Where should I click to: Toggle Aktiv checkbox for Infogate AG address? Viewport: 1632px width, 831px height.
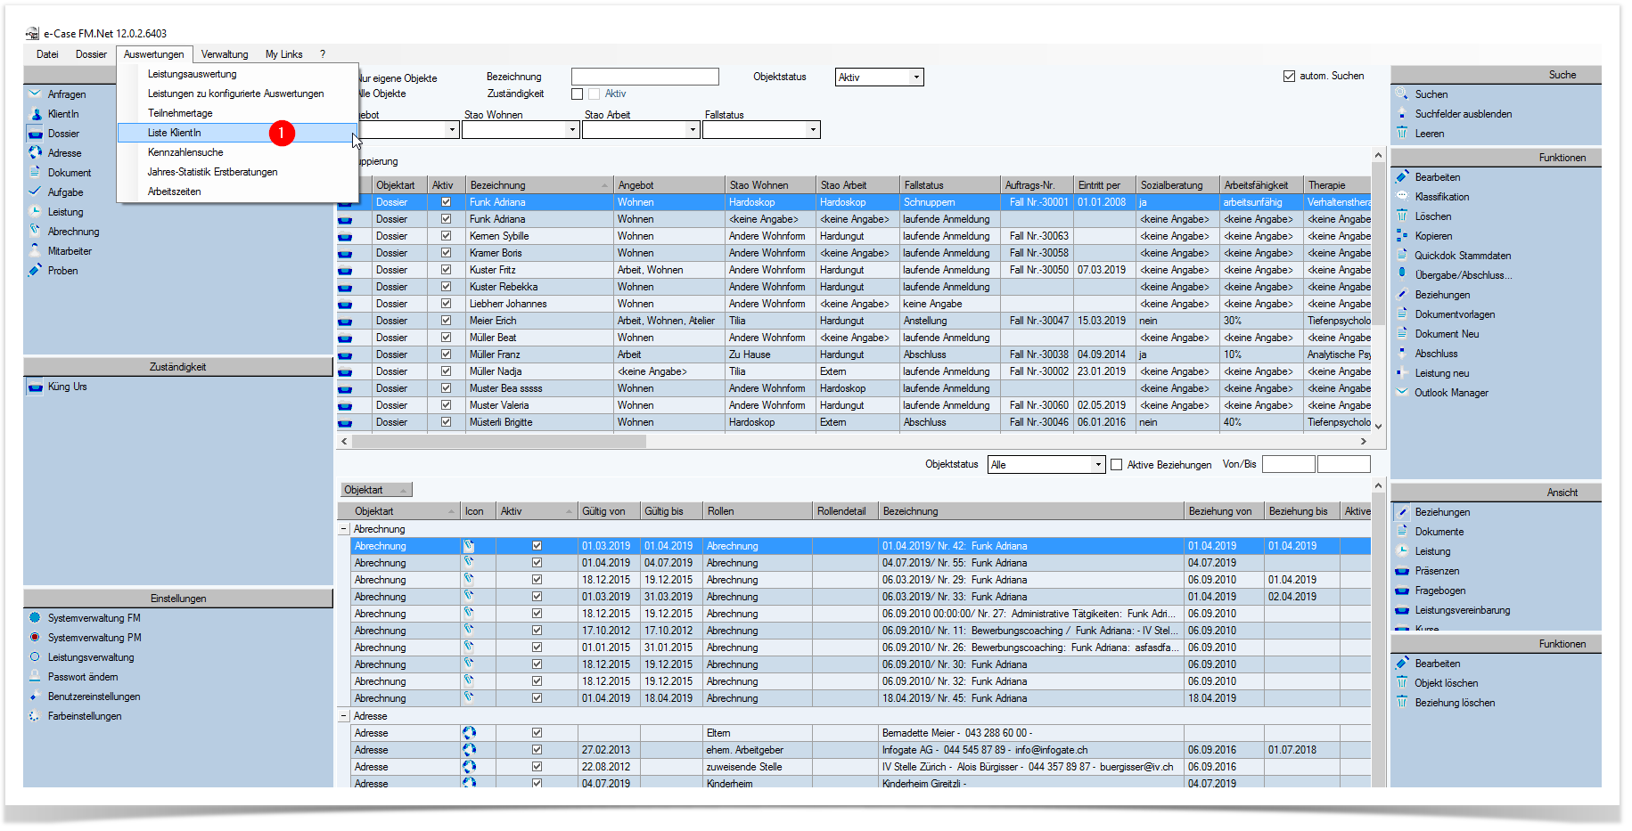click(537, 750)
